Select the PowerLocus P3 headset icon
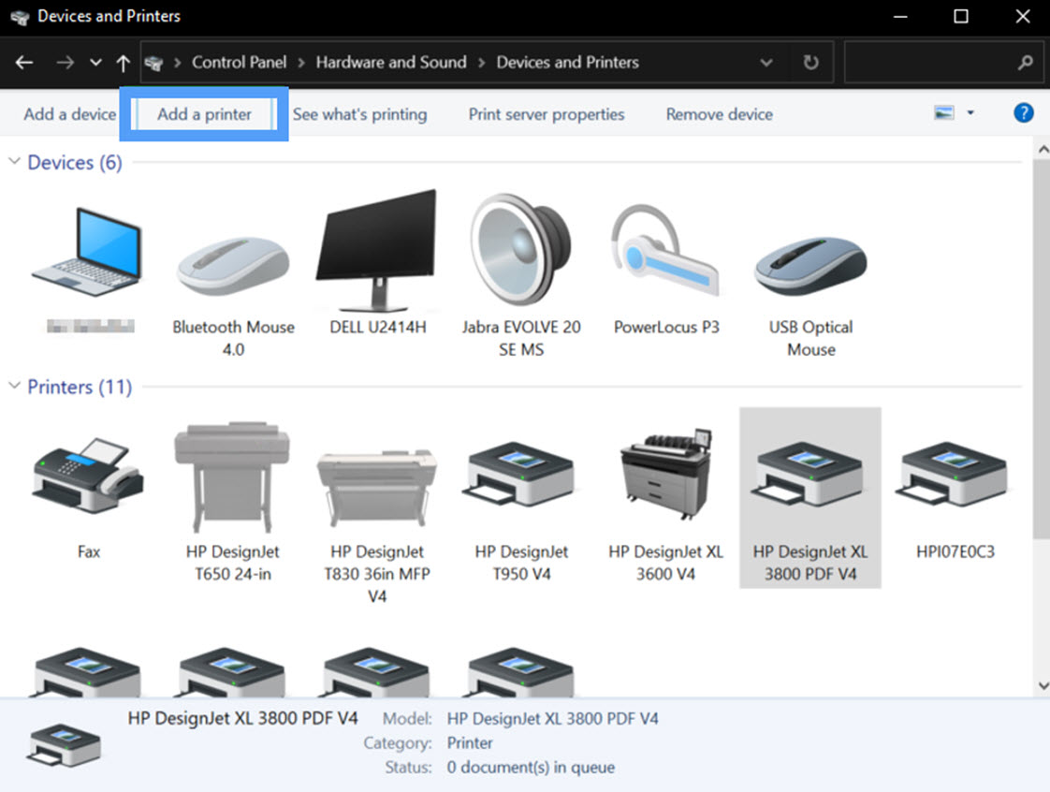The height and width of the screenshot is (792, 1050). point(665,251)
